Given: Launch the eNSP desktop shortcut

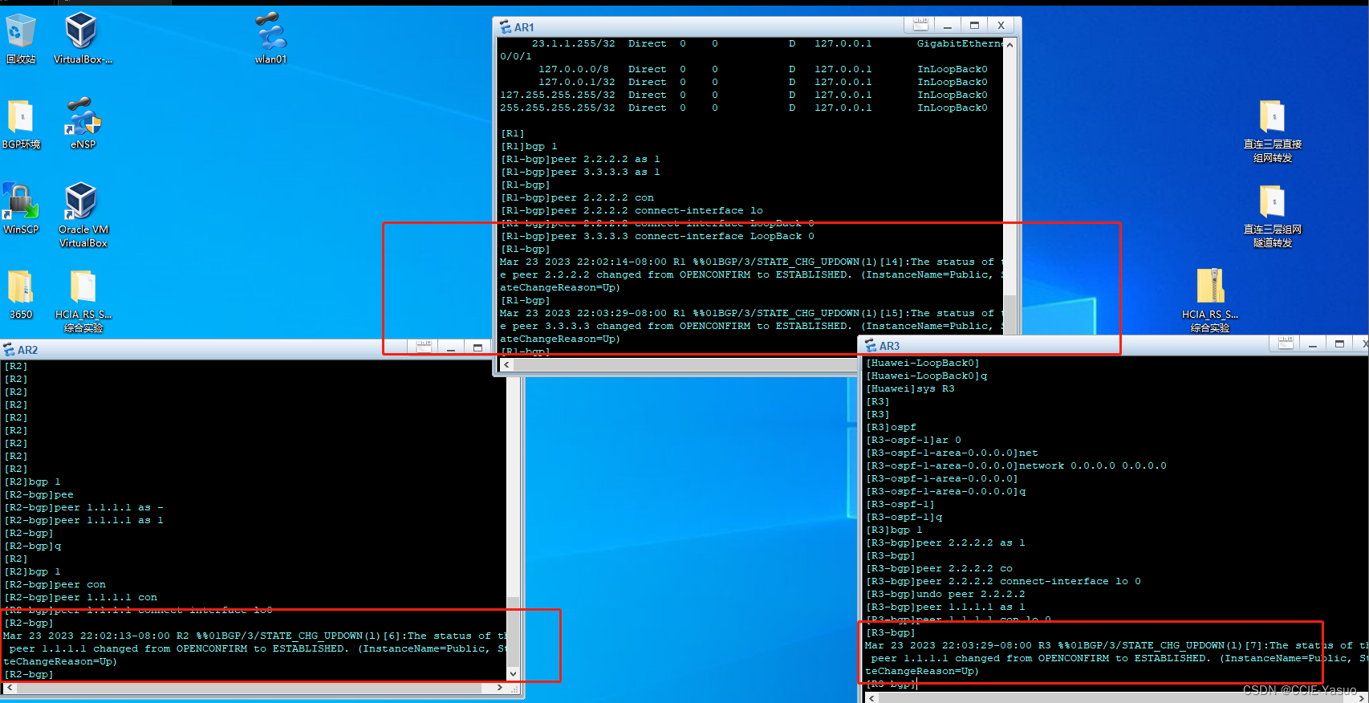Looking at the screenshot, I should click(83, 124).
